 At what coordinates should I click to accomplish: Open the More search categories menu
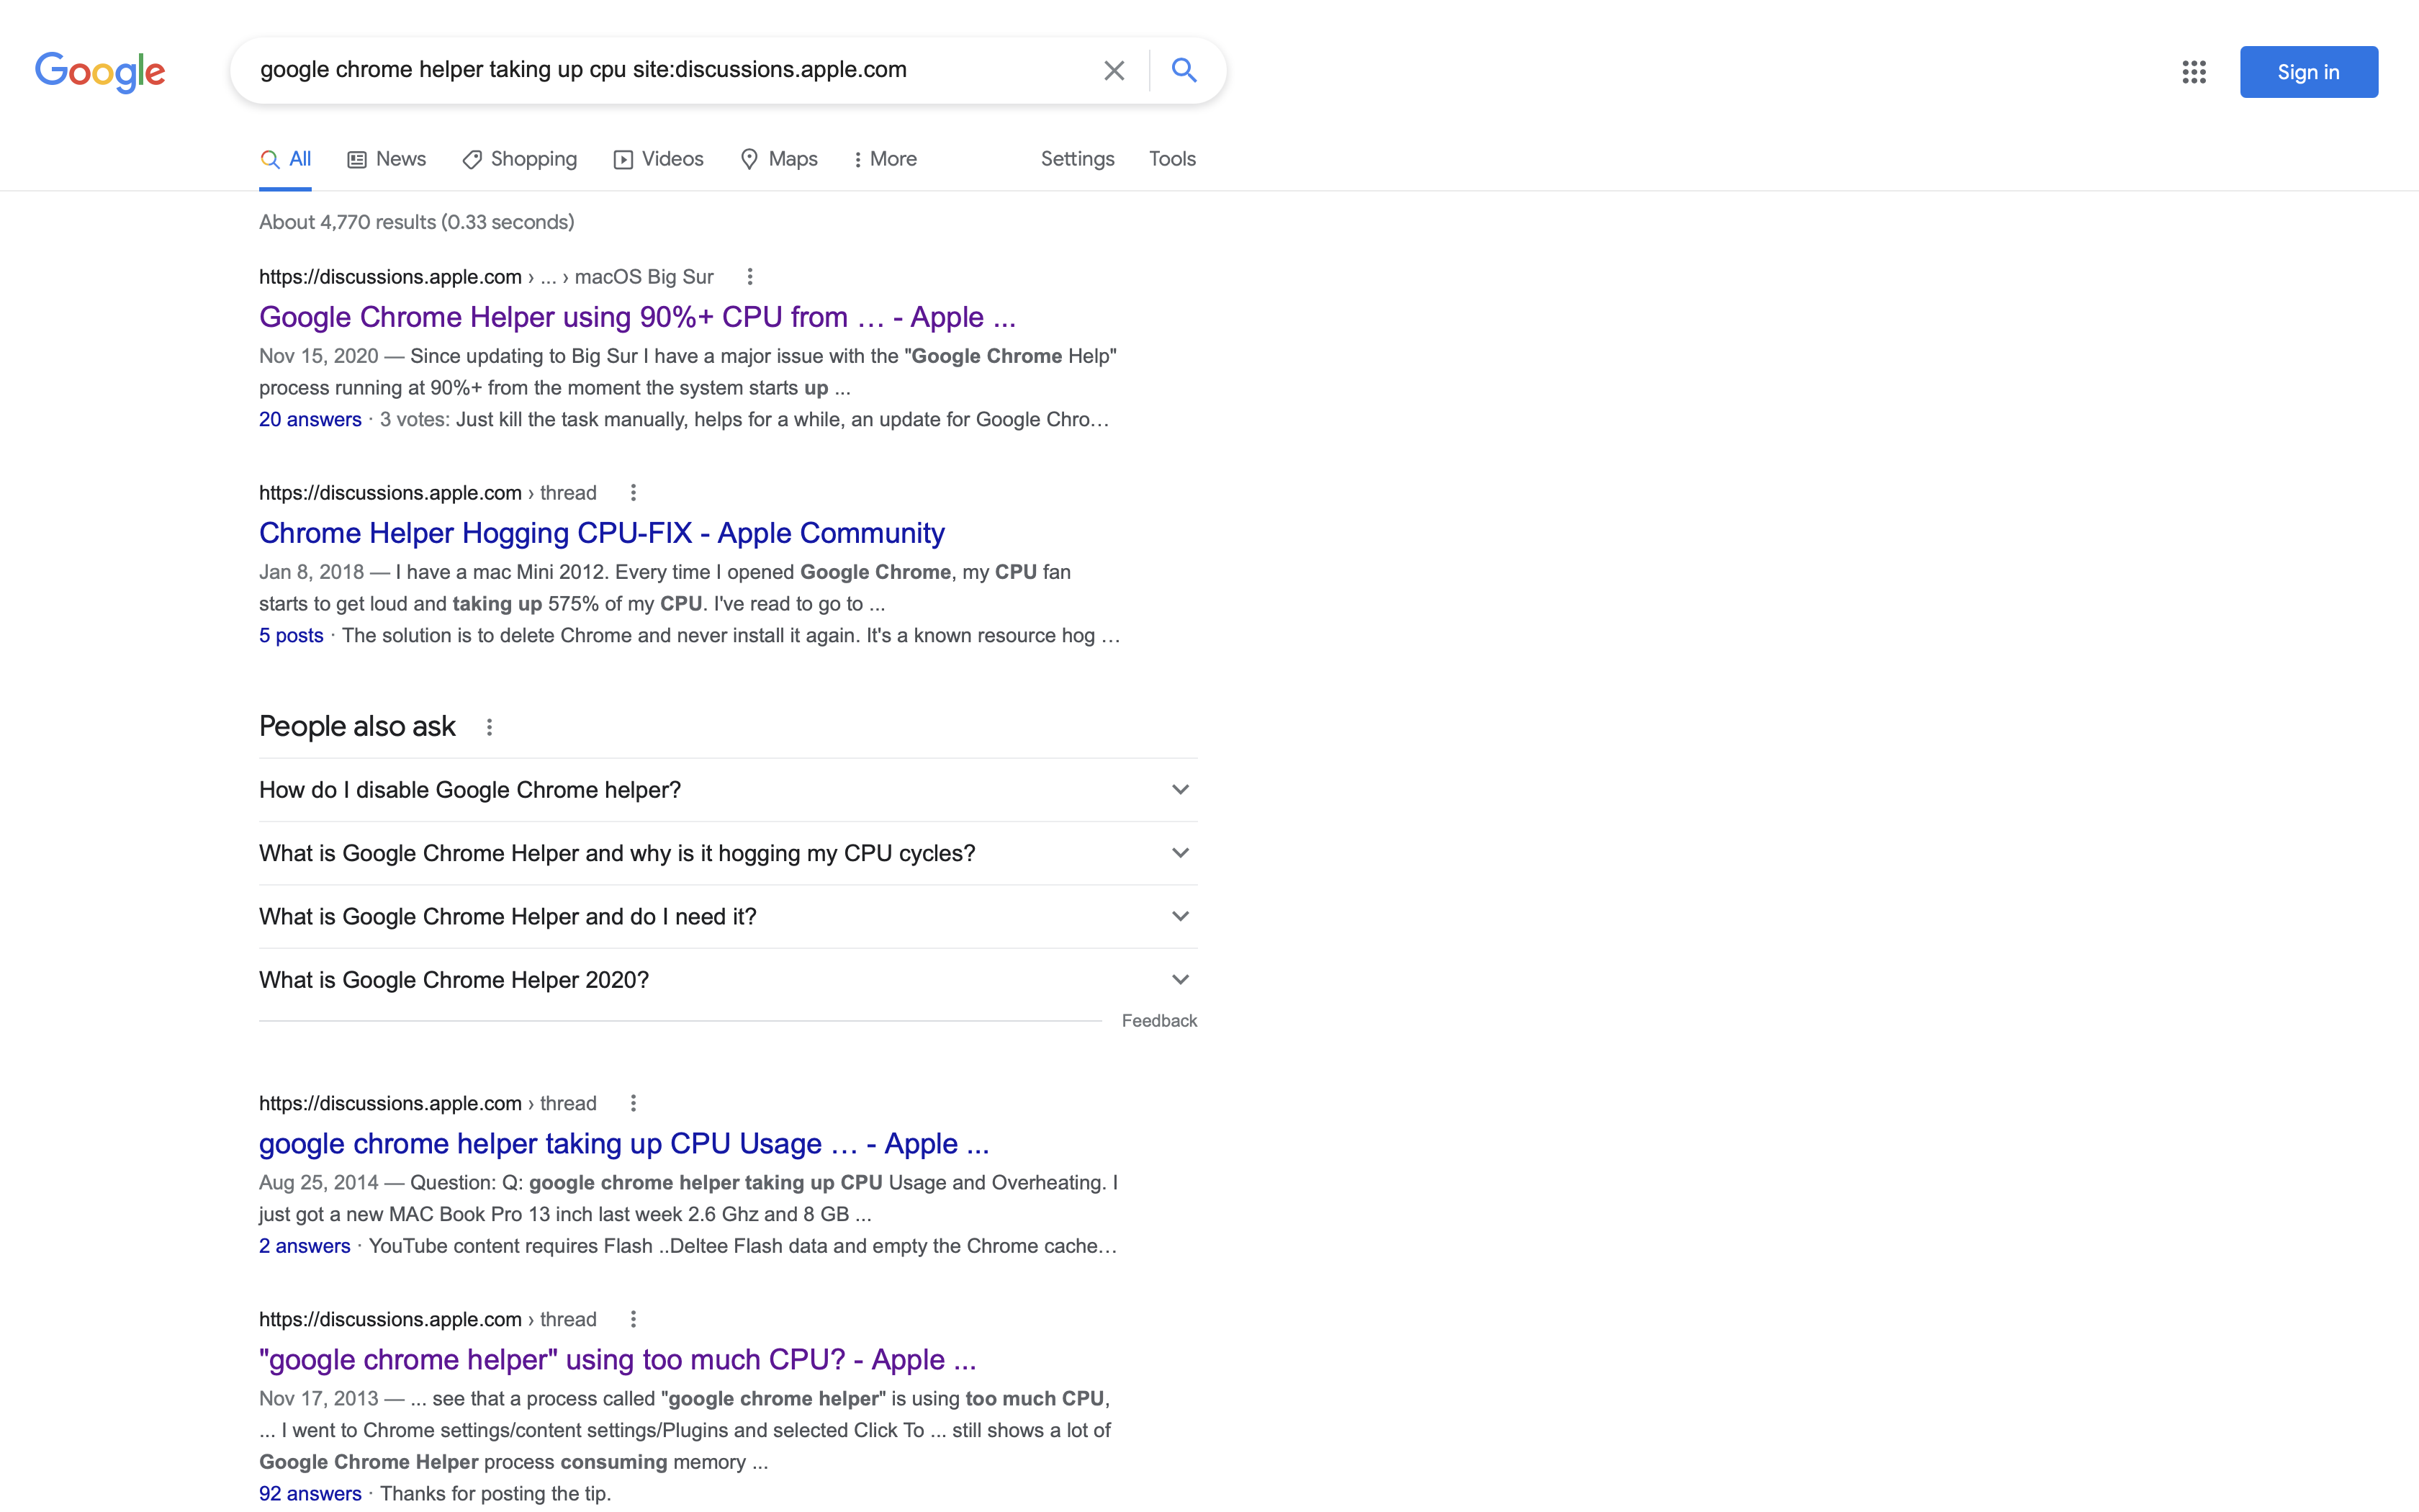pos(885,159)
